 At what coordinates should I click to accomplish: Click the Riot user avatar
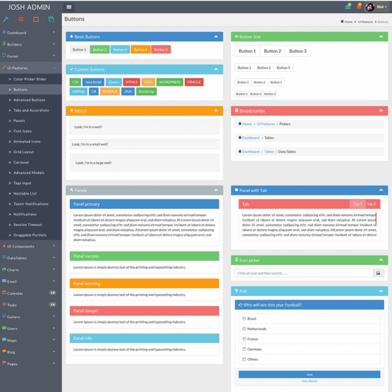pos(370,7)
